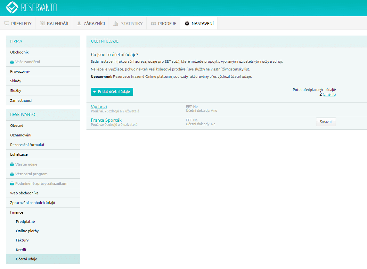Image resolution: width=367 pixels, height=269 pixels.
Task: Open the Výchozí accounting data link
Action: pos(99,107)
